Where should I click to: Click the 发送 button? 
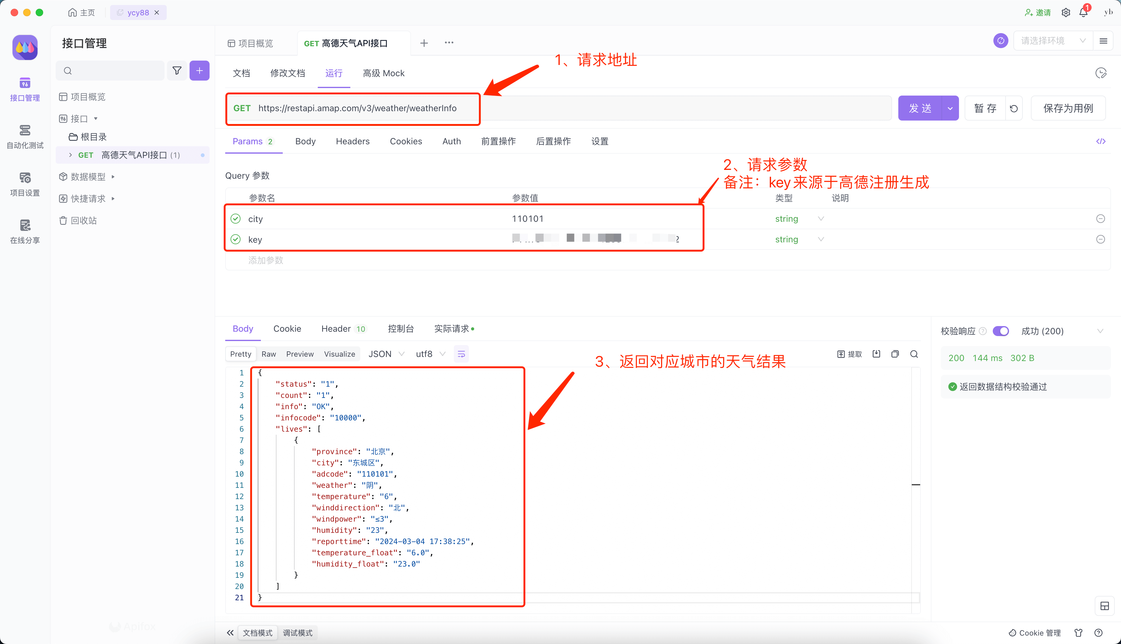(x=920, y=108)
